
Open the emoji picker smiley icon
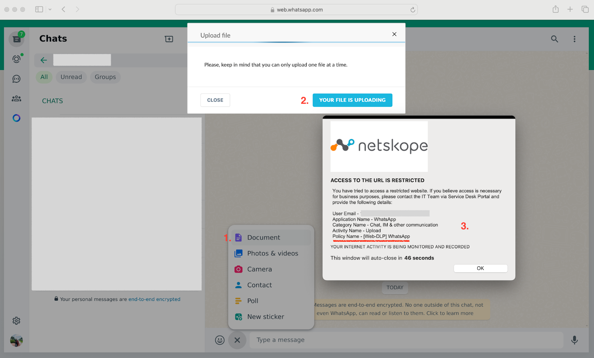[220, 340]
